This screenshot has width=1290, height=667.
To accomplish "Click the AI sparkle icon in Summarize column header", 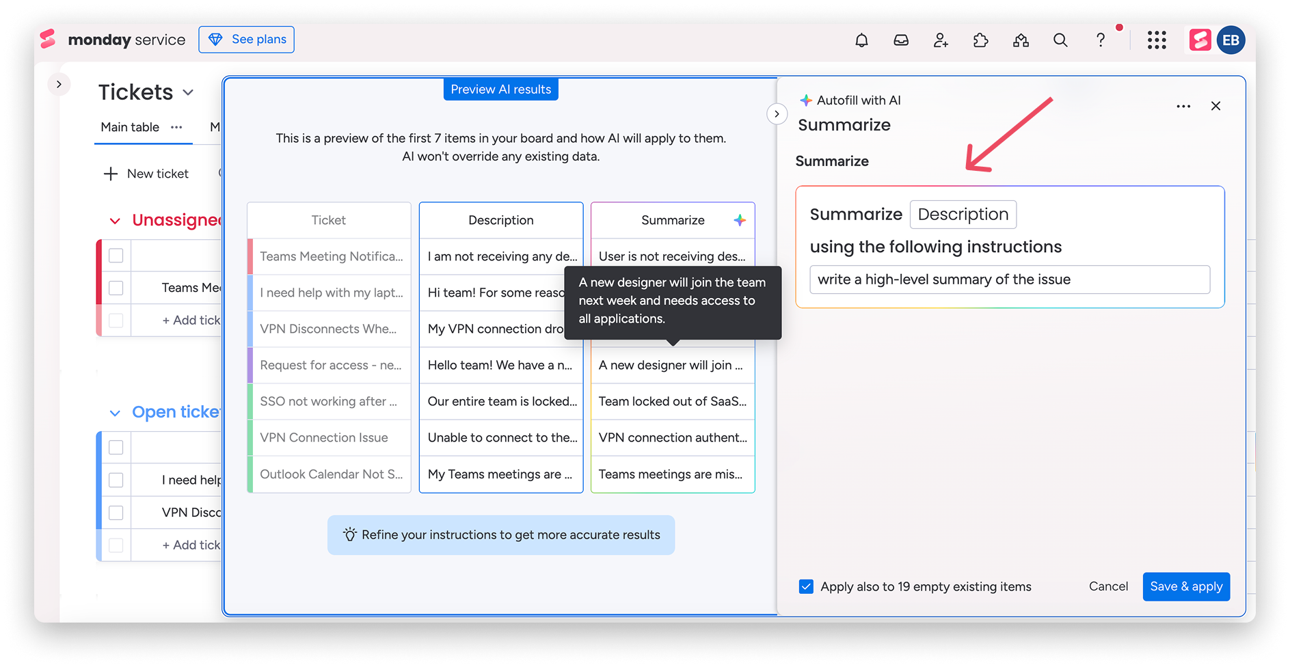I will click(x=739, y=220).
